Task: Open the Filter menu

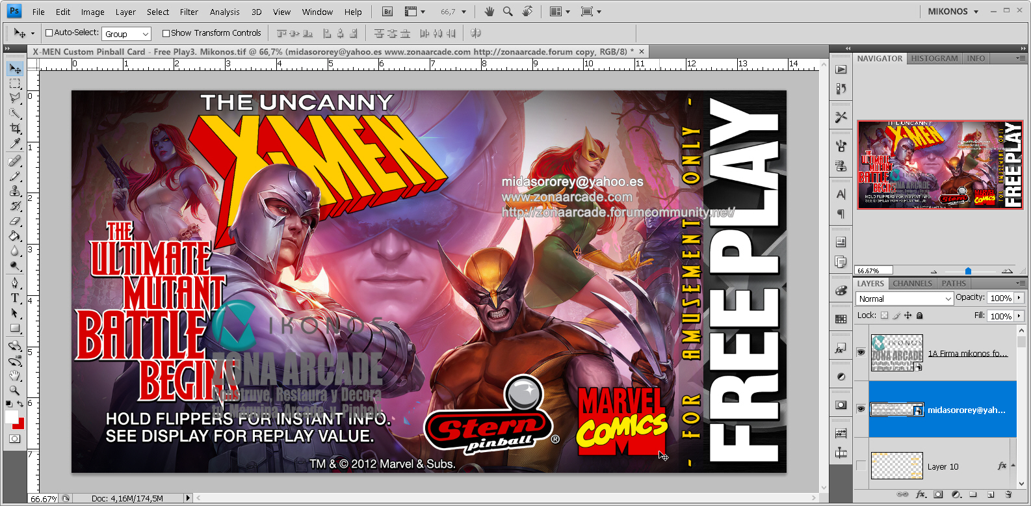Action: [x=189, y=12]
